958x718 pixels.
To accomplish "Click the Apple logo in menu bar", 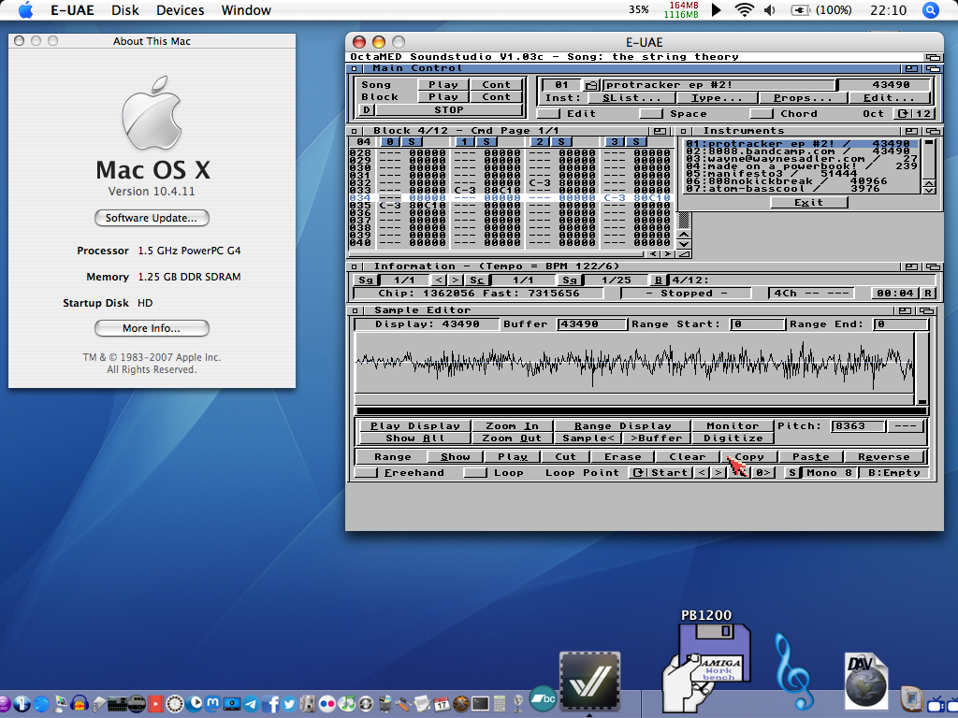I will (x=25, y=10).
